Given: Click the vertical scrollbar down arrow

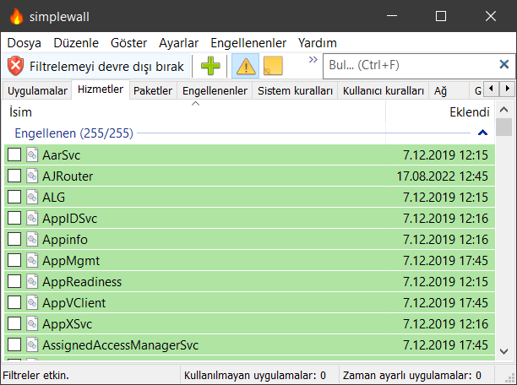Looking at the screenshot, I should pos(503,351).
